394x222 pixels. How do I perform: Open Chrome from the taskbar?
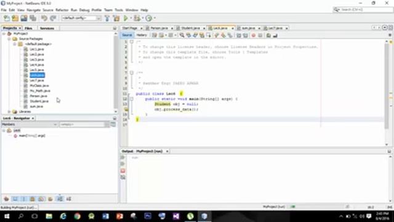77,216
